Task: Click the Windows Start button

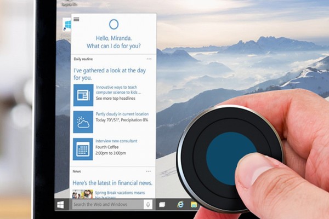Action: 60,205
